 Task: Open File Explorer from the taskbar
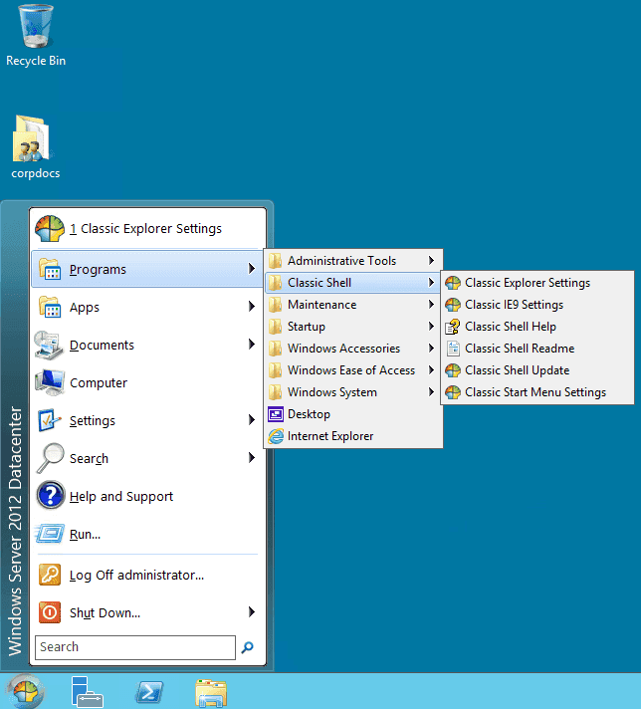[211, 693]
